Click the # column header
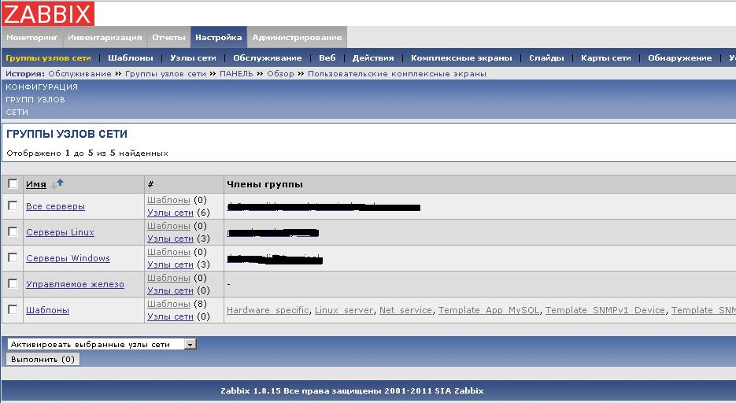This screenshot has height=403, width=736. coord(150,184)
